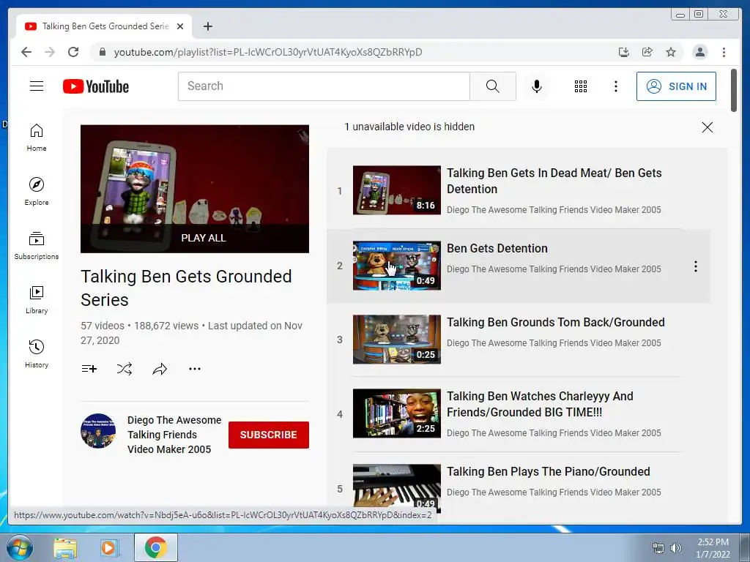750x562 pixels.
Task: Open Diego channel avatar in playlist sidebar
Action: pos(98,430)
